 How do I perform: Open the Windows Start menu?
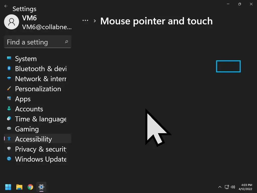(x=8, y=187)
